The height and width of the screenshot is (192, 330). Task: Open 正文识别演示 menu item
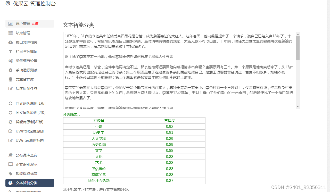30,164
